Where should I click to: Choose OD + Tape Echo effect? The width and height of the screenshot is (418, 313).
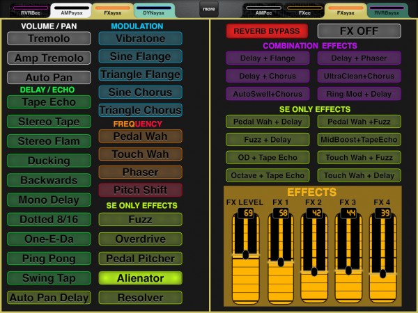268,157
